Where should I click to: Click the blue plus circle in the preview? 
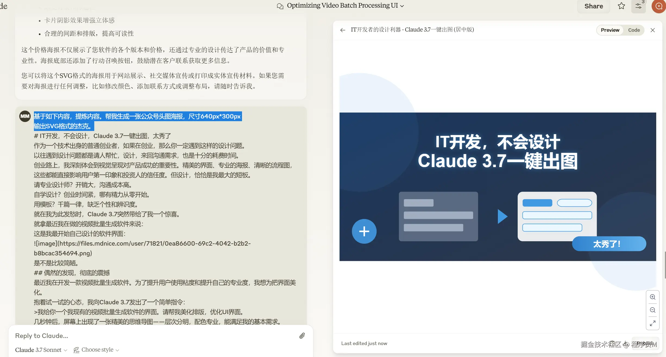click(364, 231)
